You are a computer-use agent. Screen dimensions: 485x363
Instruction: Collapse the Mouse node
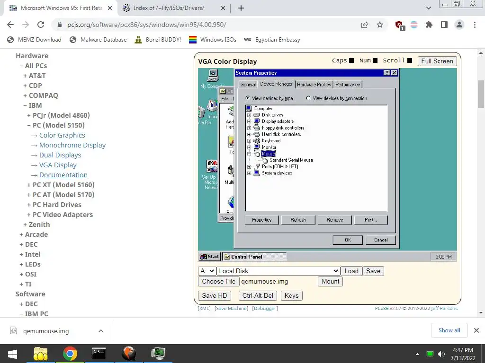coord(249,154)
